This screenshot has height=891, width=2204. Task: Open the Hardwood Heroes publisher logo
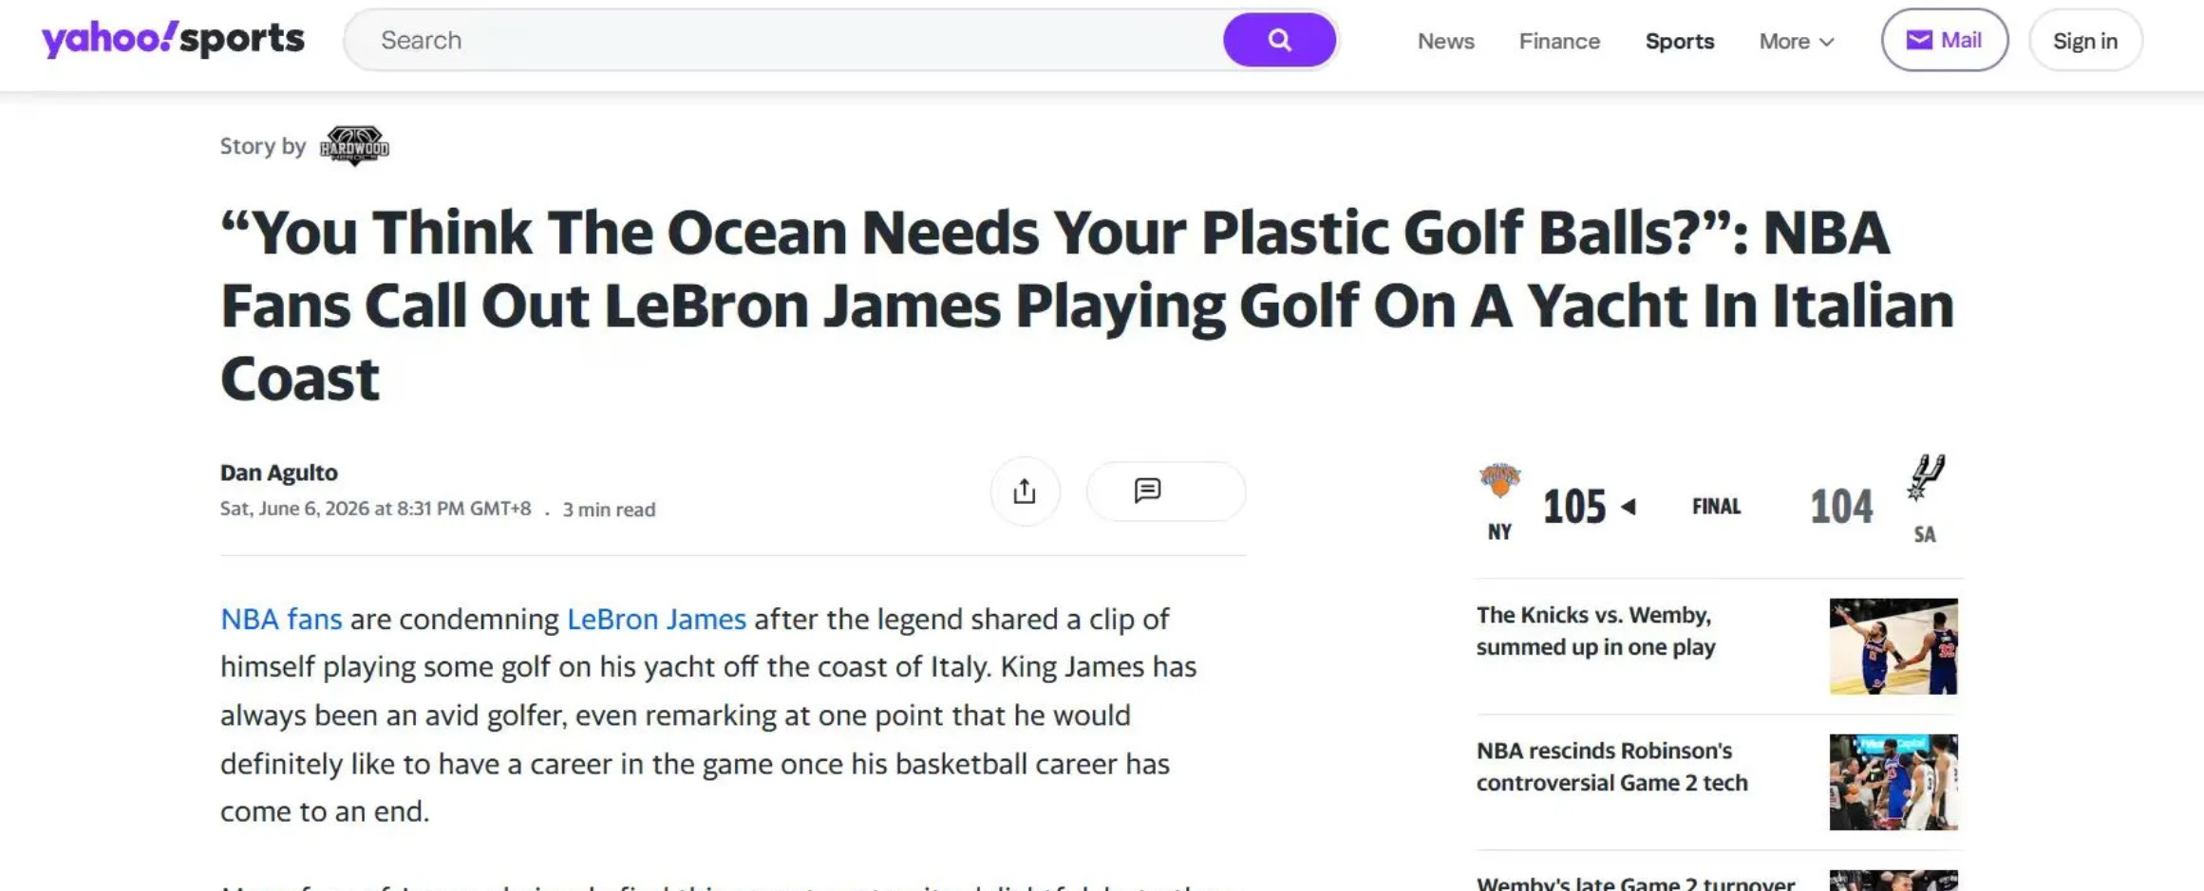click(x=354, y=146)
